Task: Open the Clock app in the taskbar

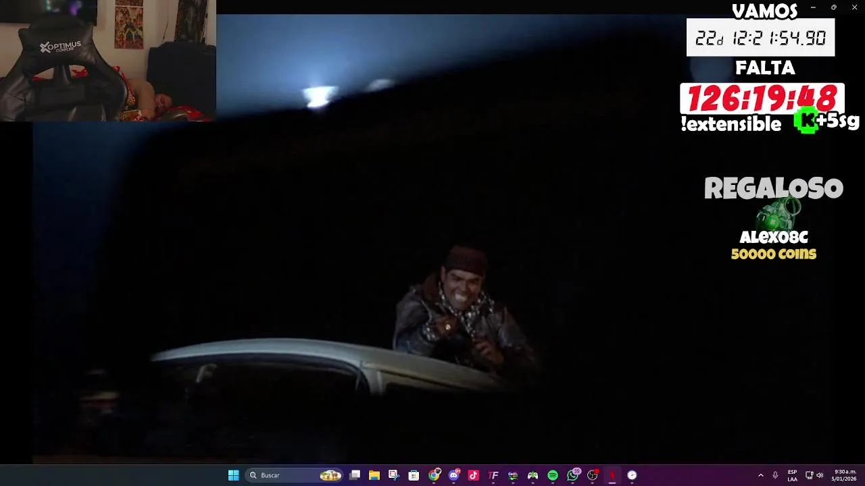Action: [x=632, y=475]
